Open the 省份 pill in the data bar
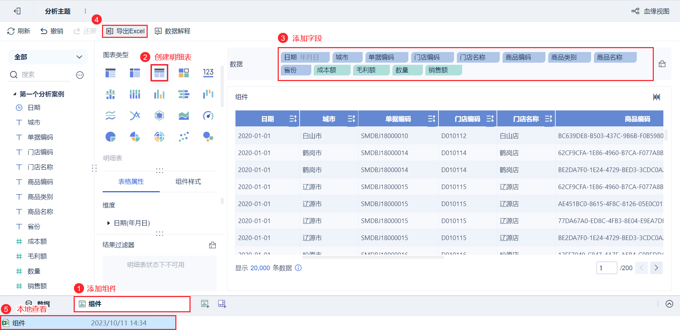Viewport: 680px width, 330px height. coord(296,70)
